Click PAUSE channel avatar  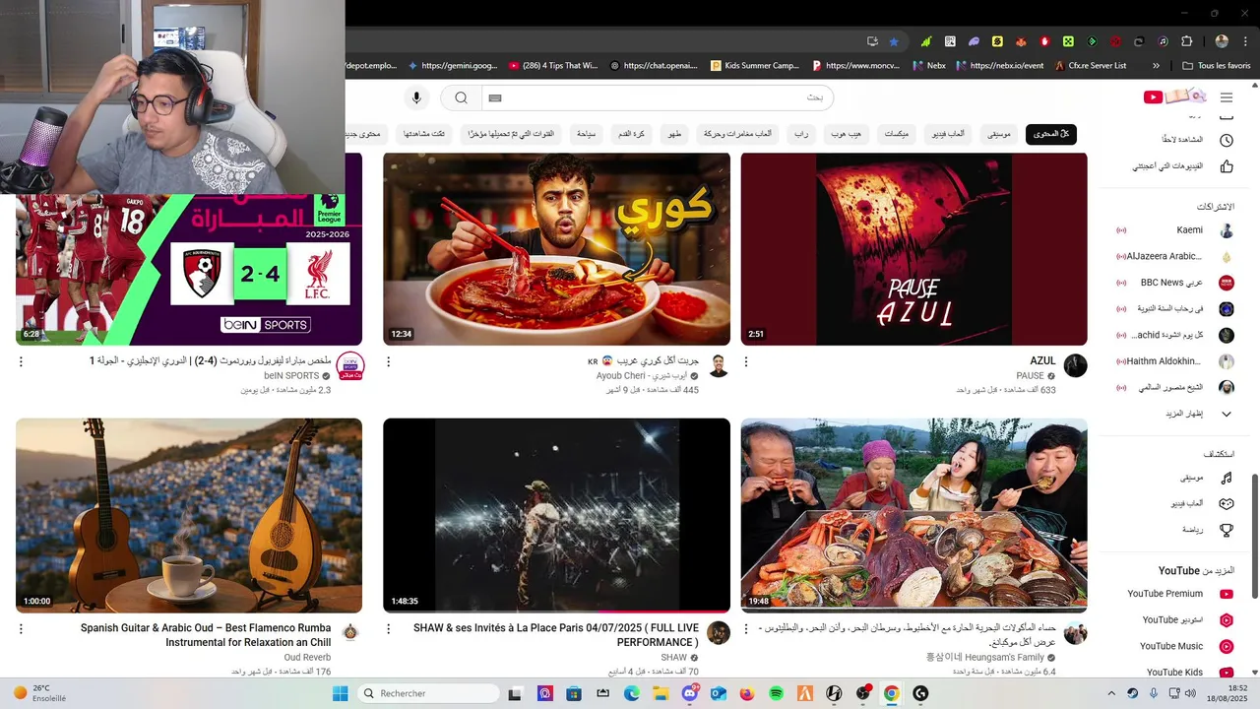tap(1075, 366)
